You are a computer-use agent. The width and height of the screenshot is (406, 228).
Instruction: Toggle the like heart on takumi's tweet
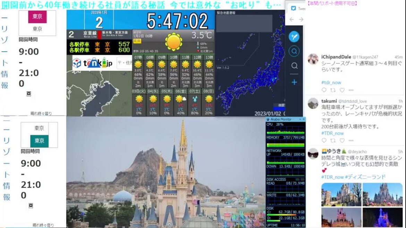coord(342,140)
